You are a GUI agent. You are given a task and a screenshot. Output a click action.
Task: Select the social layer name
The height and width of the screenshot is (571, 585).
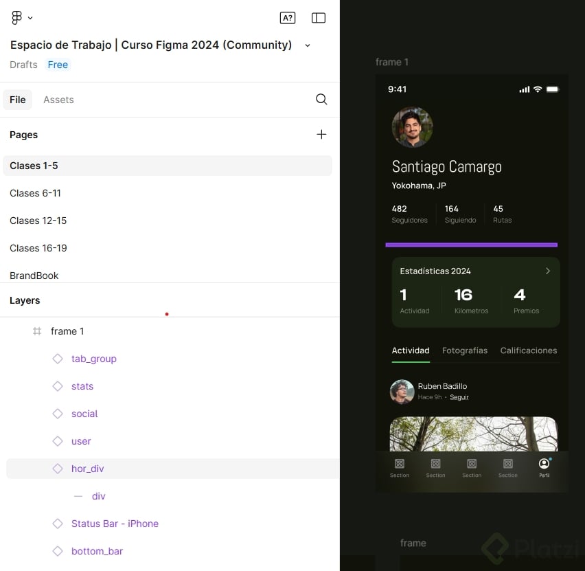coord(84,414)
